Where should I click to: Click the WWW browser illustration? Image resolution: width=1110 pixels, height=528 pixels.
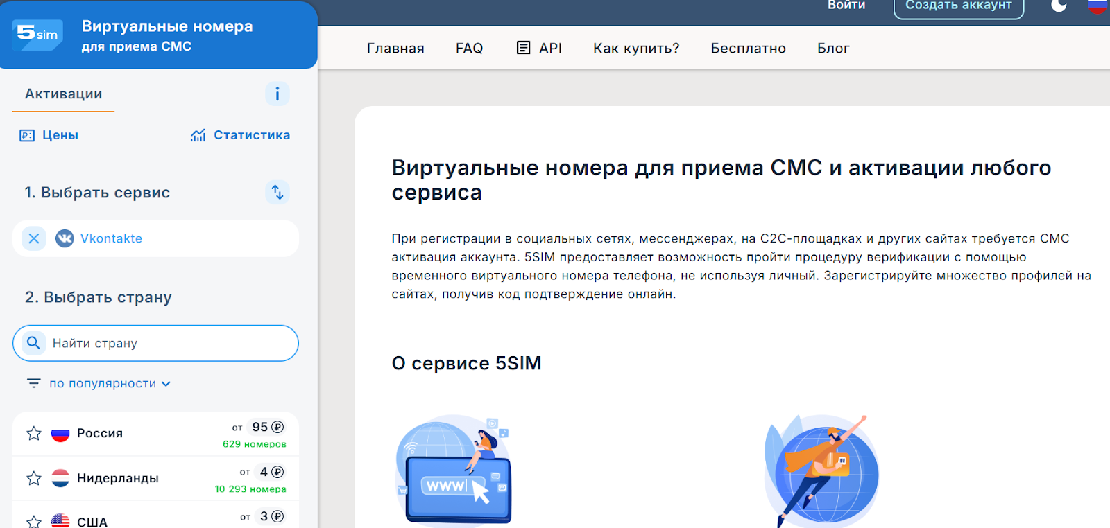click(x=453, y=470)
